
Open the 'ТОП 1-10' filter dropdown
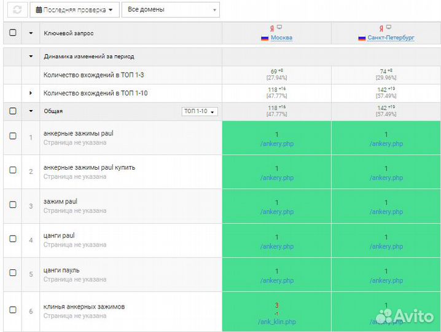coord(200,111)
